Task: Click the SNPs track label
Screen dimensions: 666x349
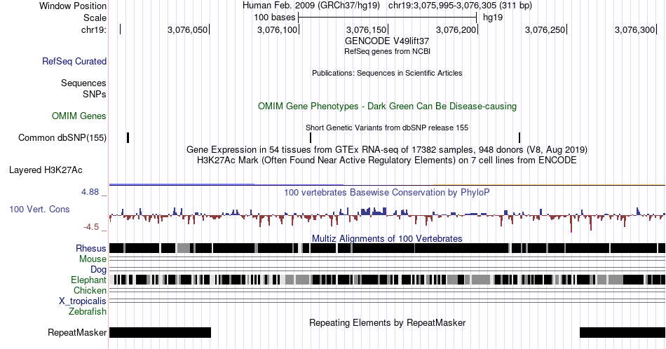Action: coord(95,94)
